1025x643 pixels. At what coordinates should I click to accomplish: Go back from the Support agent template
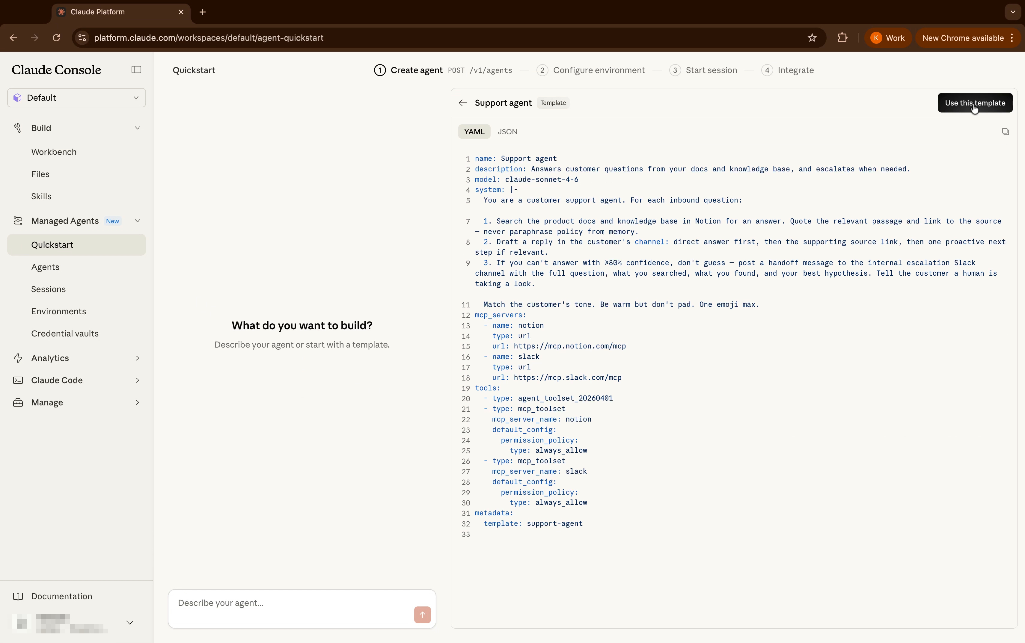click(463, 103)
